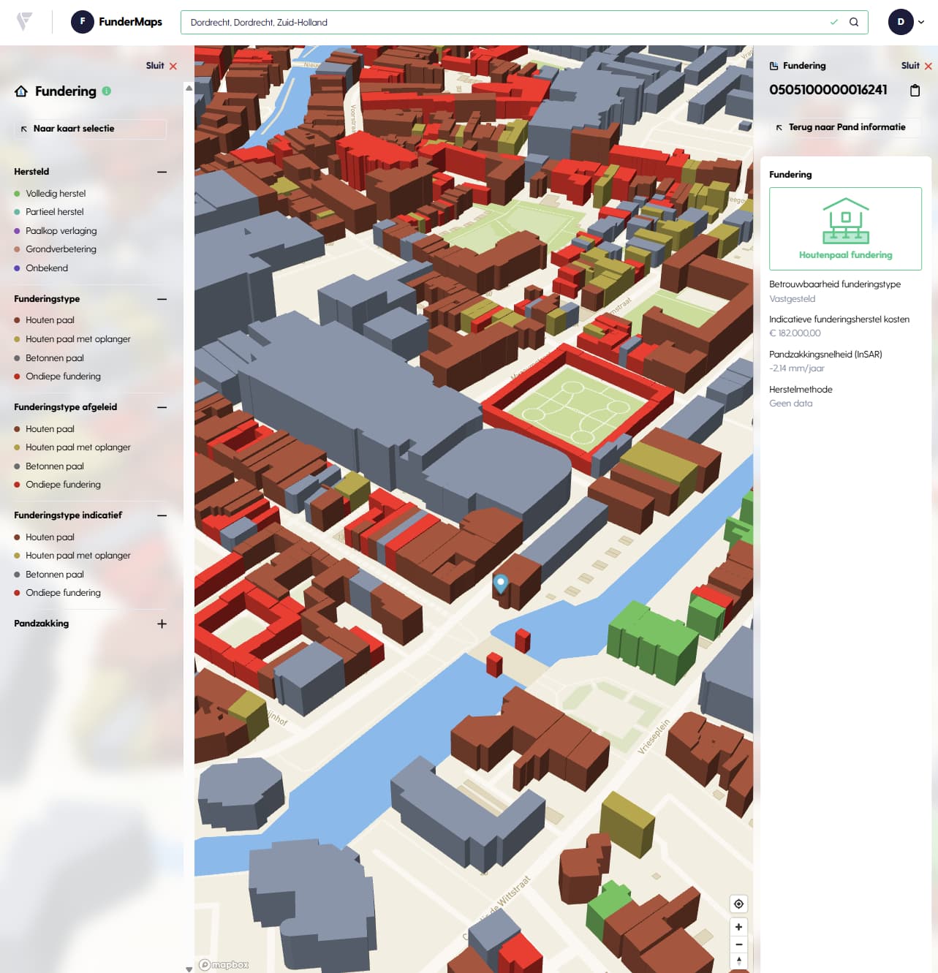
Task: Toggle Ondiepe fundering under Funderingstype indicatief
Action: [62, 593]
